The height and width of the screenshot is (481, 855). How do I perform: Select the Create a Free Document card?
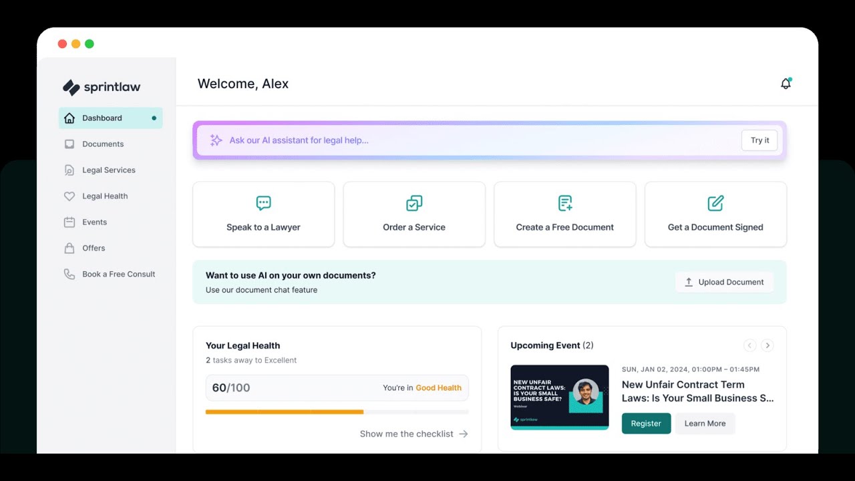(565, 214)
